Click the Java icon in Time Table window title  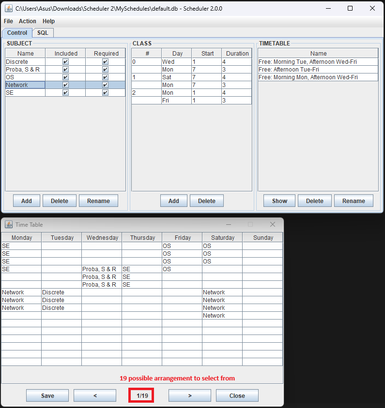[9, 224]
